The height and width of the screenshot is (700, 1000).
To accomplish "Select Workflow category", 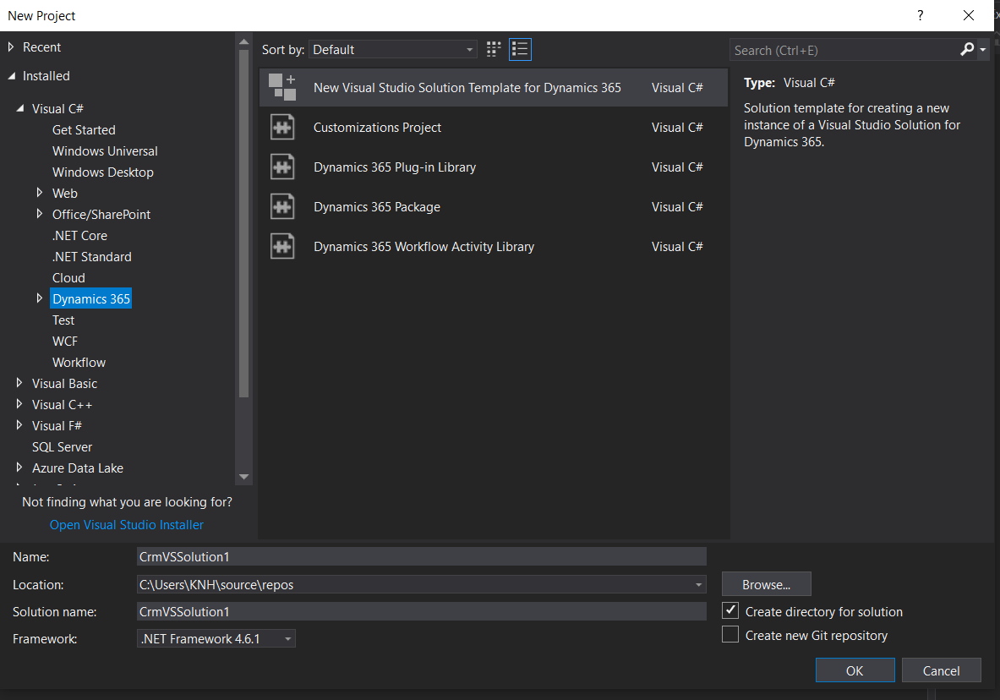I will point(79,362).
